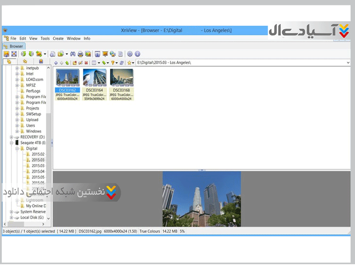Collapse the Digital folder tree node
The image size is (355, 266).
tap(17, 149)
